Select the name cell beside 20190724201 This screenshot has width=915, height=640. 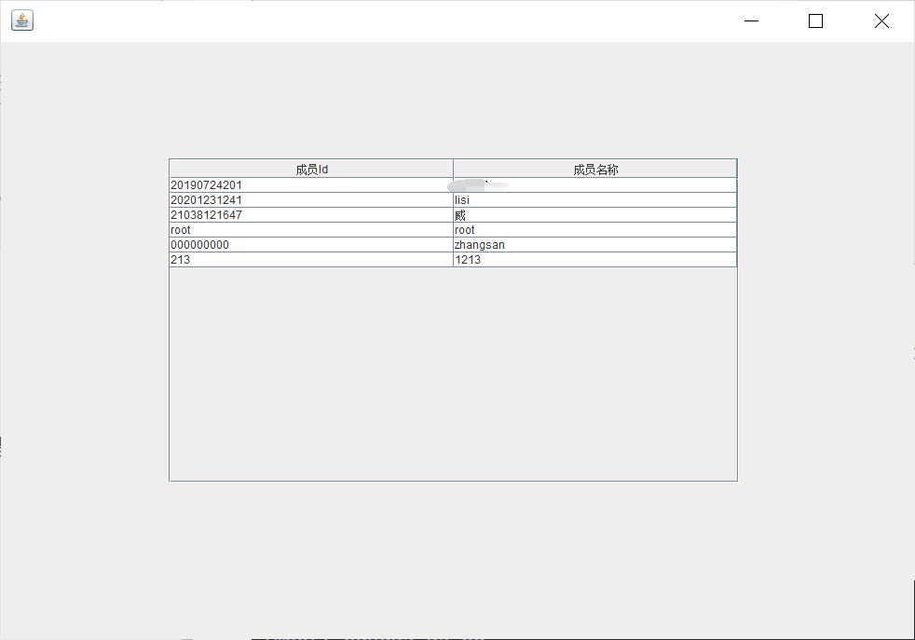pos(595,185)
